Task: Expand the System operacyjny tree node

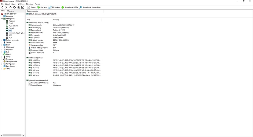Action: click(2, 40)
